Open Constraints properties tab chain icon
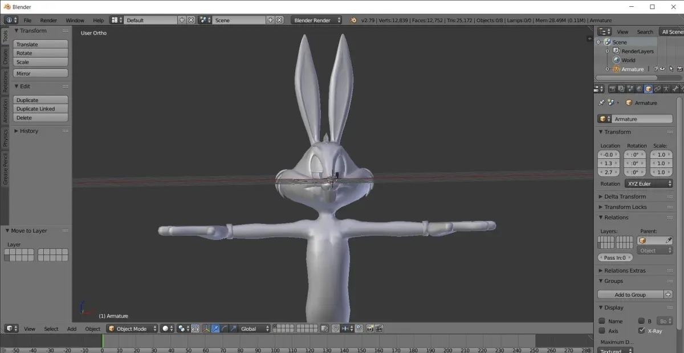The height and width of the screenshot is (353, 684). coord(657,89)
